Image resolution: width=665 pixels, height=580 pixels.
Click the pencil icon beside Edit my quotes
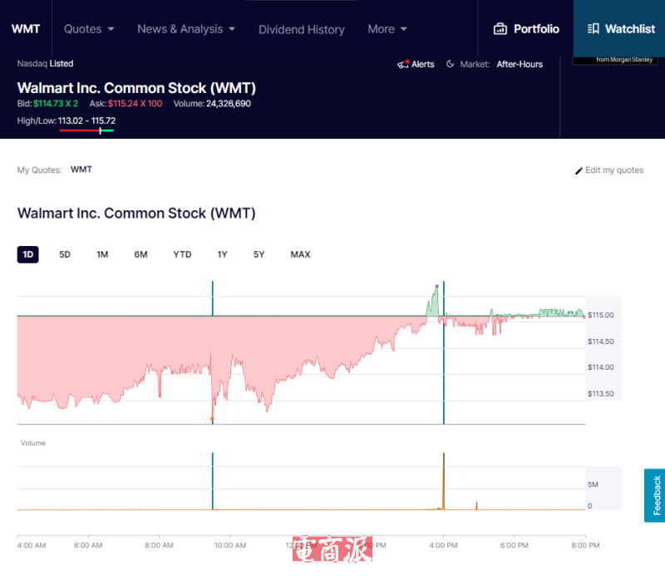click(579, 170)
